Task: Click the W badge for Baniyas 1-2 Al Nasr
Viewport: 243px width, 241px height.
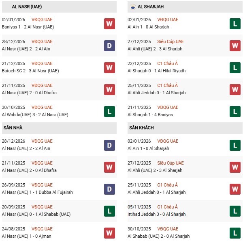Action: click(x=109, y=24)
